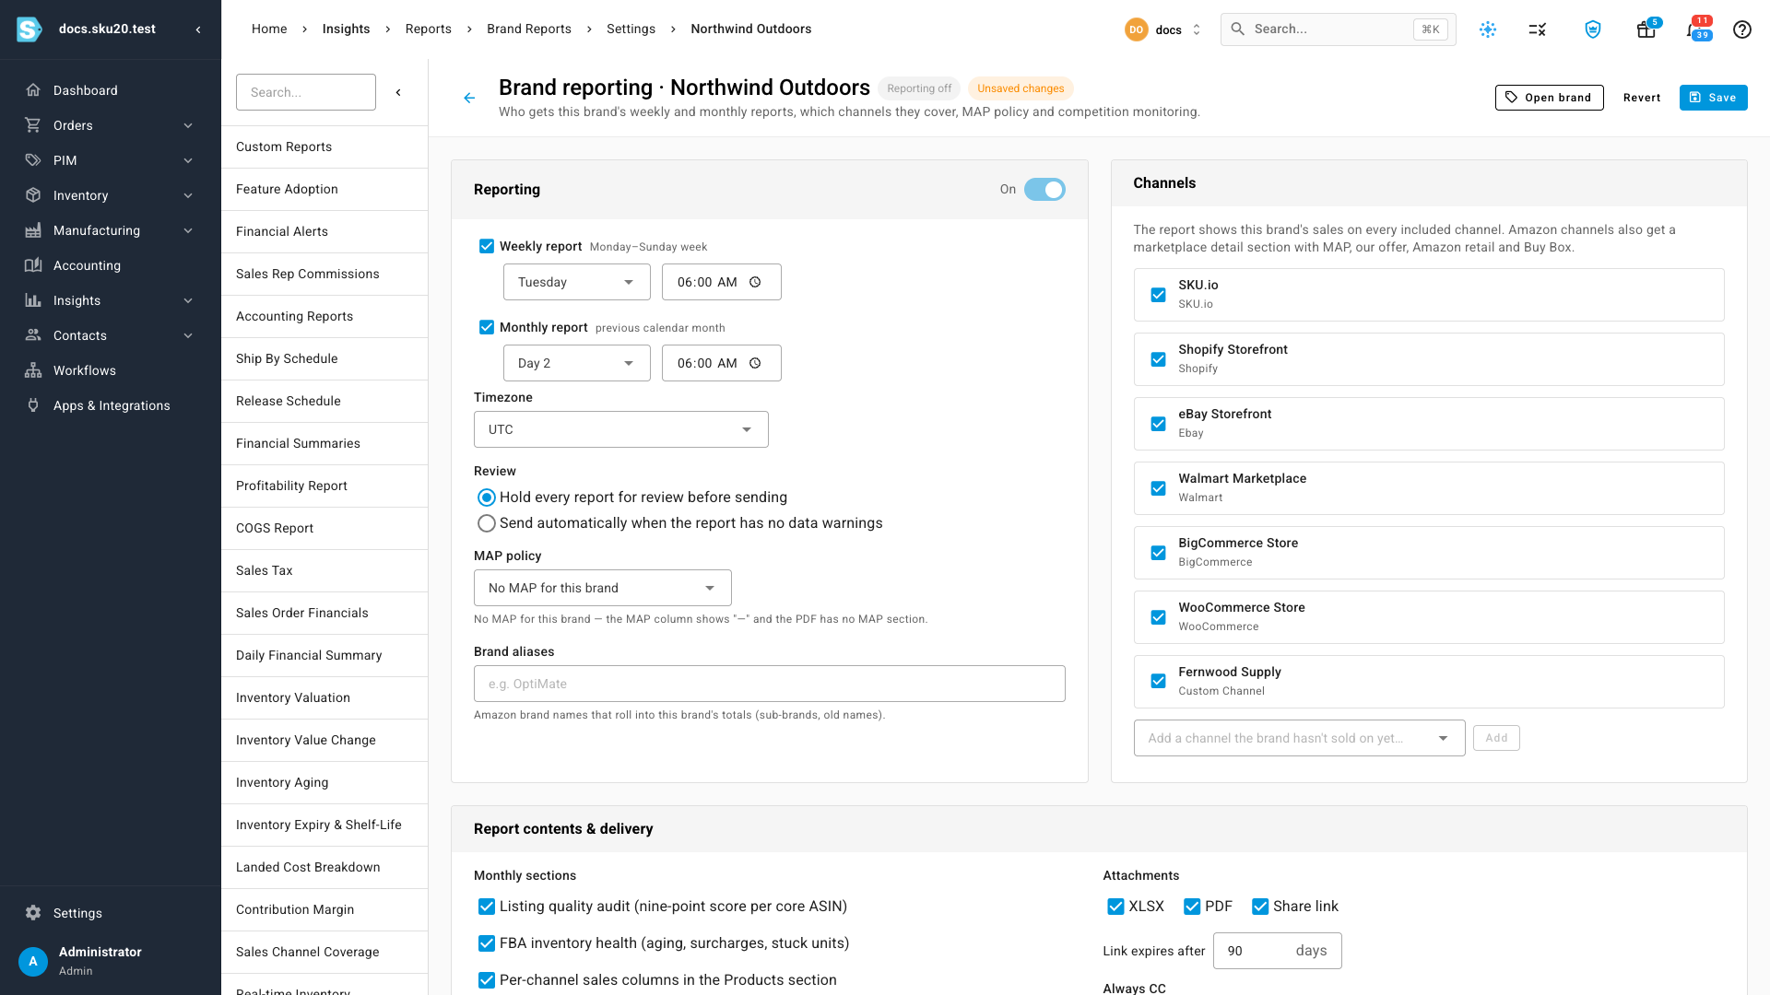Click the global Search box in top bar

[1338, 29]
